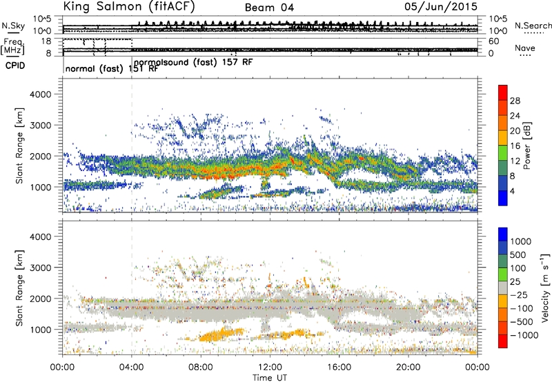Click the 'CPID' label
This screenshot has width=552, height=382.
15,66
